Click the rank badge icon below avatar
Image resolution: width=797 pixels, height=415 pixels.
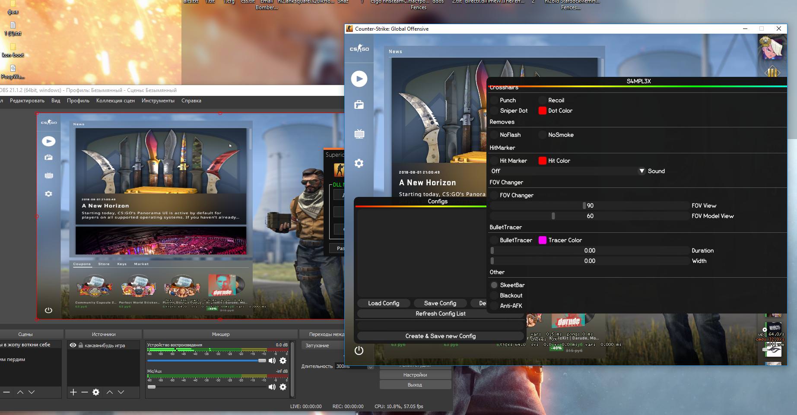click(772, 72)
